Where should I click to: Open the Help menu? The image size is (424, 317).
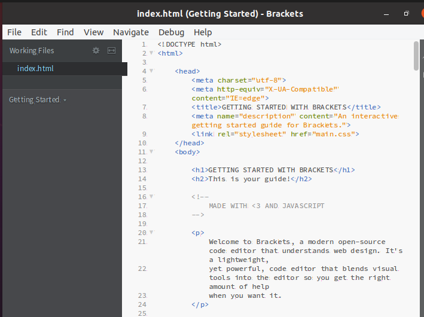(x=203, y=32)
